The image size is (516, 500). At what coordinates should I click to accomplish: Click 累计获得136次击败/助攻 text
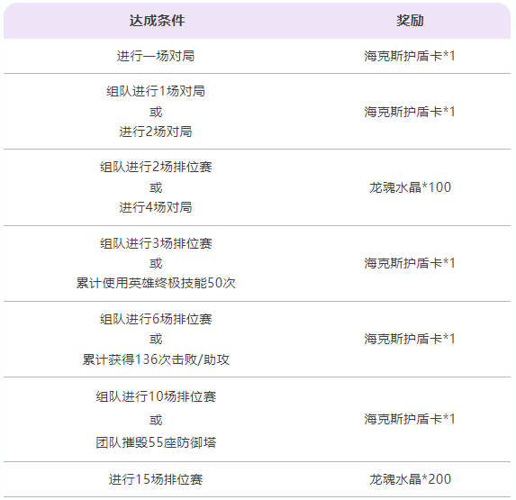tap(156, 359)
